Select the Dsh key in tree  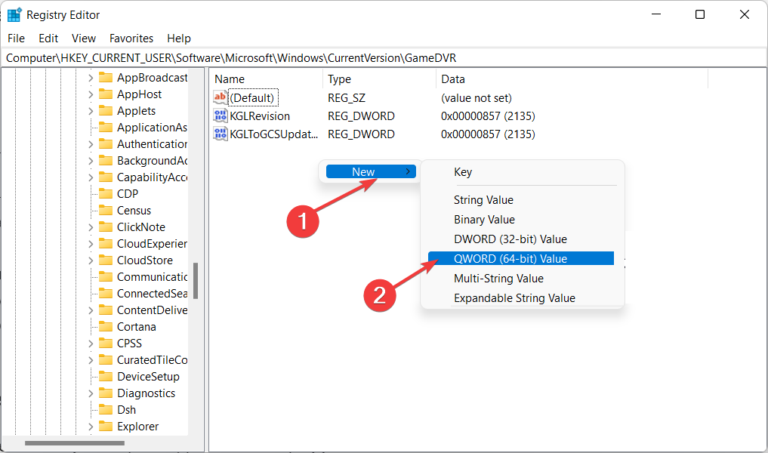click(126, 410)
